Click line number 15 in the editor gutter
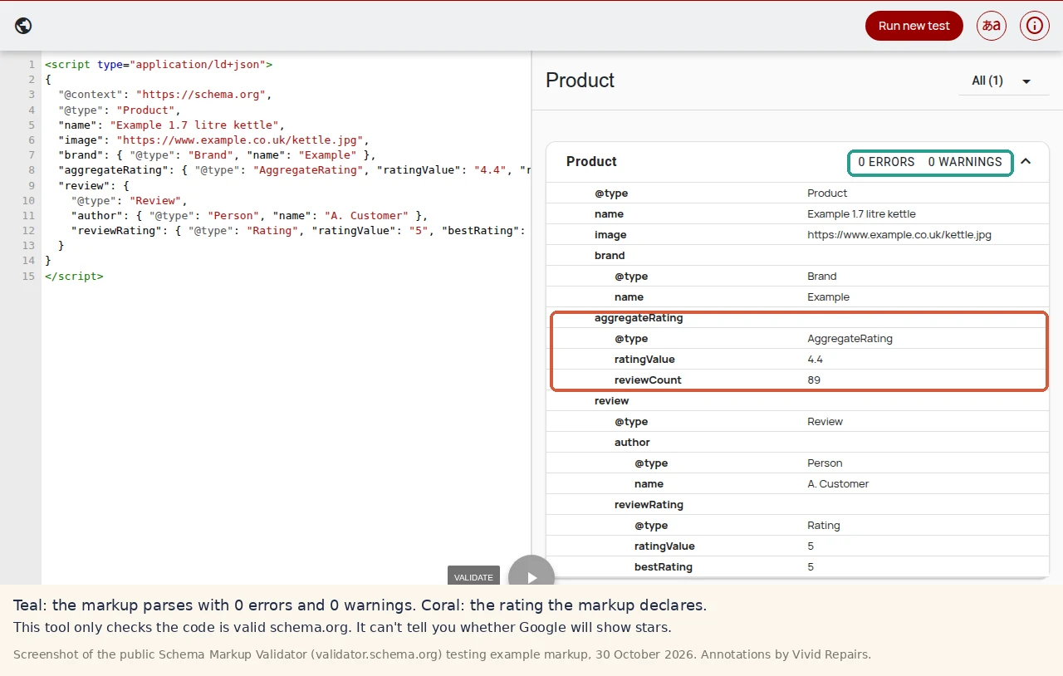 [29, 276]
